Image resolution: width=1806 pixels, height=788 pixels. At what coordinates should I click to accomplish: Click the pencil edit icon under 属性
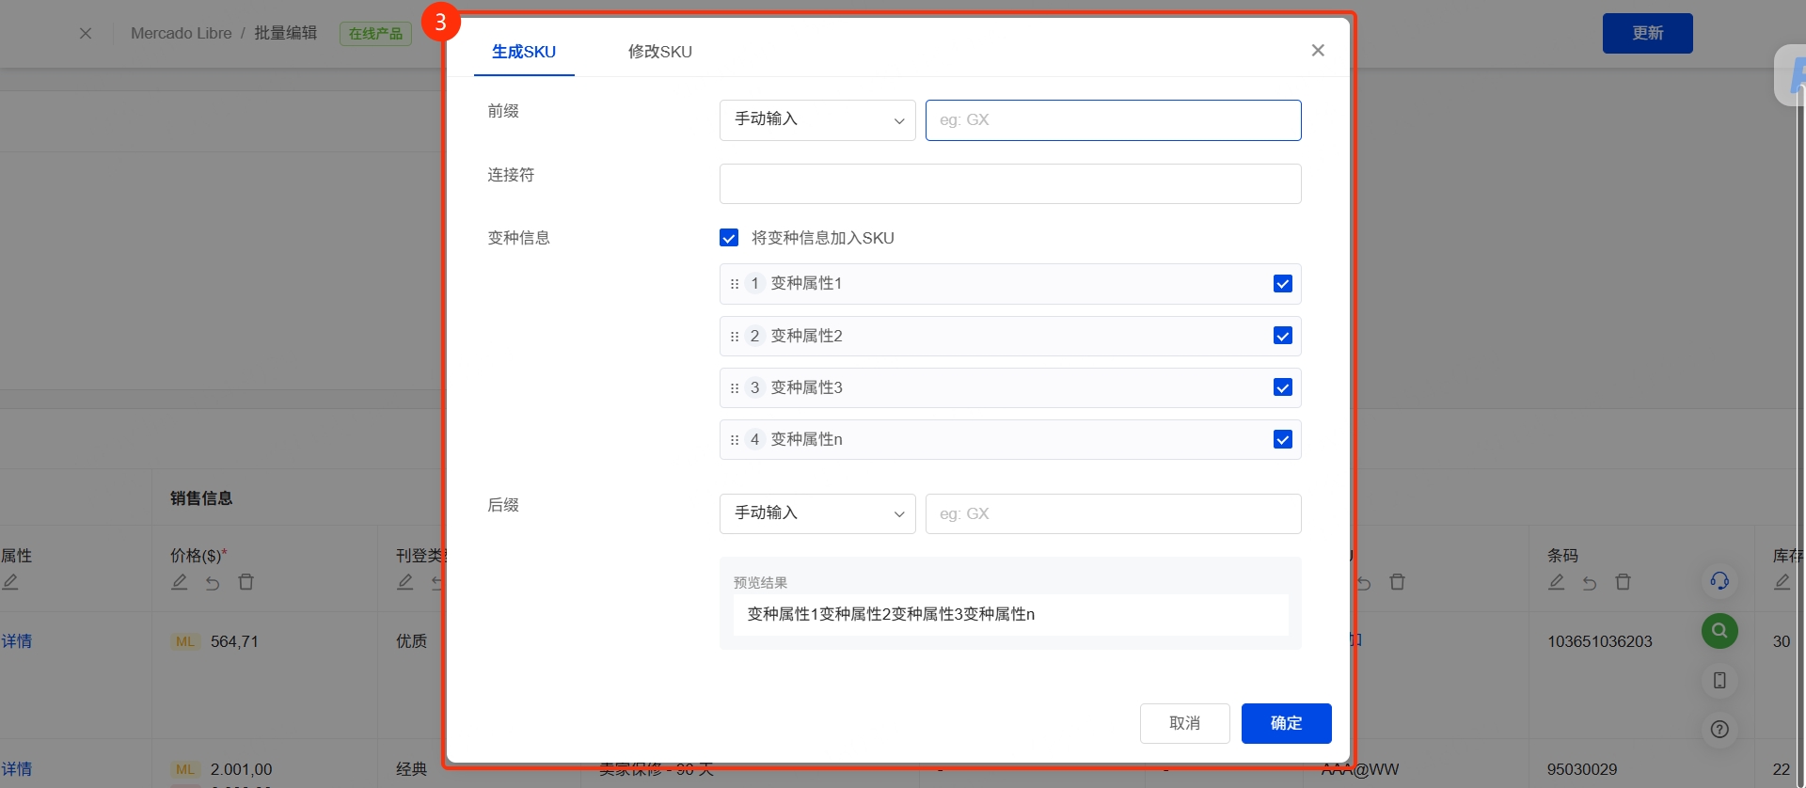(x=10, y=582)
